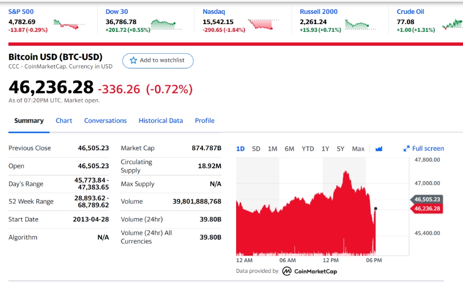
Task: Click the Full screen expand arrows icon
Action: coord(407,148)
